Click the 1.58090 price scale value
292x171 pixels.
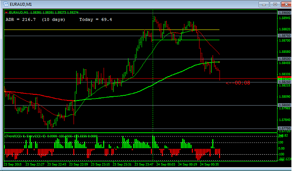[x=285, y=97]
